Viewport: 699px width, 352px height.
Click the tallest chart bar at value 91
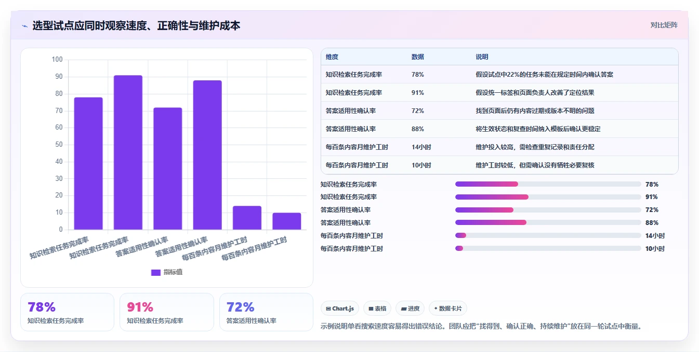(128, 152)
